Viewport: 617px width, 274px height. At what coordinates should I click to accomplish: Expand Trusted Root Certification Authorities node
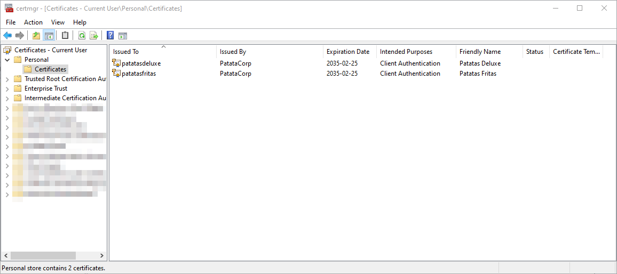click(7, 79)
